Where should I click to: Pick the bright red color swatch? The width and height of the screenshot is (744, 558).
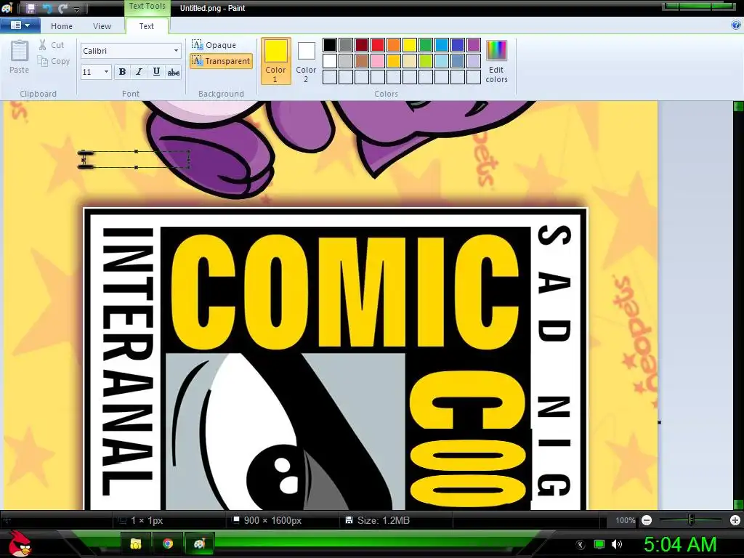pyautogui.click(x=378, y=45)
